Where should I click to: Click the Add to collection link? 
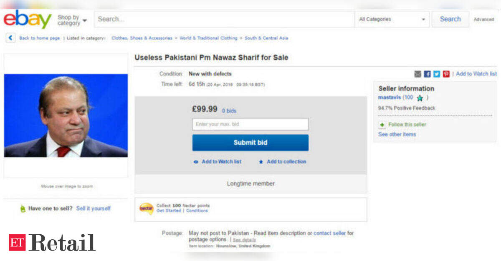point(286,162)
